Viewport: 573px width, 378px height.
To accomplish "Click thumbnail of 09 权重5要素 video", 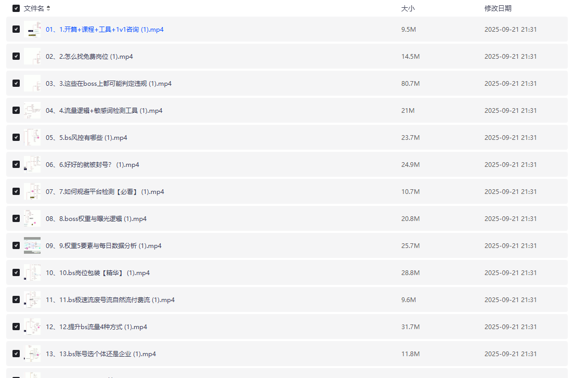I will click(32, 246).
